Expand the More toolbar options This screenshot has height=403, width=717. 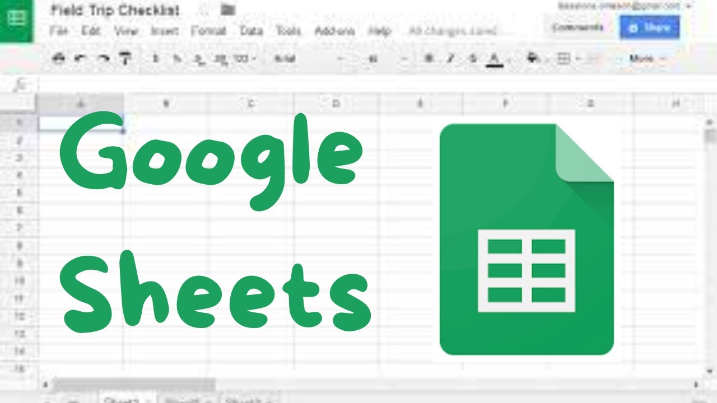(648, 58)
